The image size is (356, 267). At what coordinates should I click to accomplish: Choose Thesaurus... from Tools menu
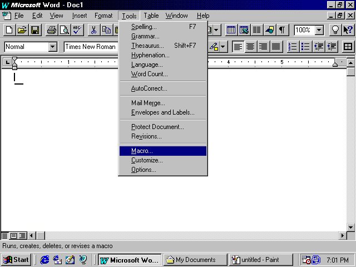tap(163, 46)
